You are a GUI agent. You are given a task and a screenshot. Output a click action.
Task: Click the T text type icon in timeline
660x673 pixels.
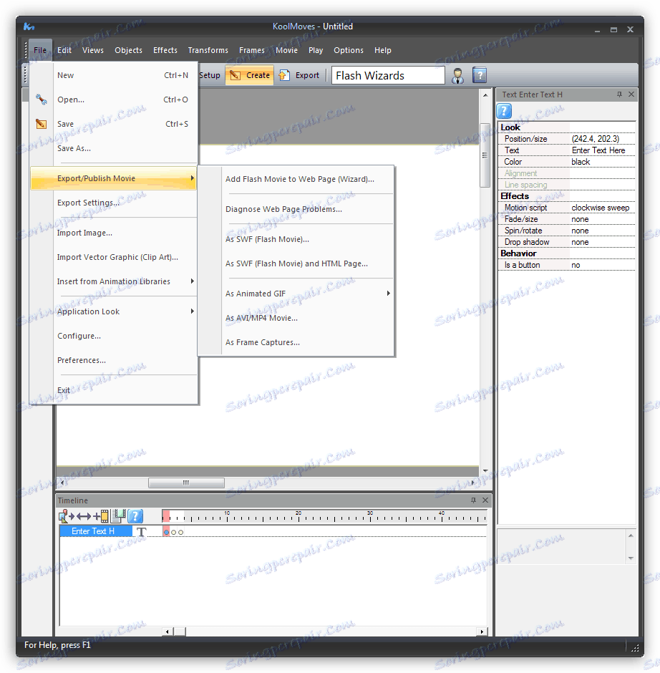(x=141, y=532)
